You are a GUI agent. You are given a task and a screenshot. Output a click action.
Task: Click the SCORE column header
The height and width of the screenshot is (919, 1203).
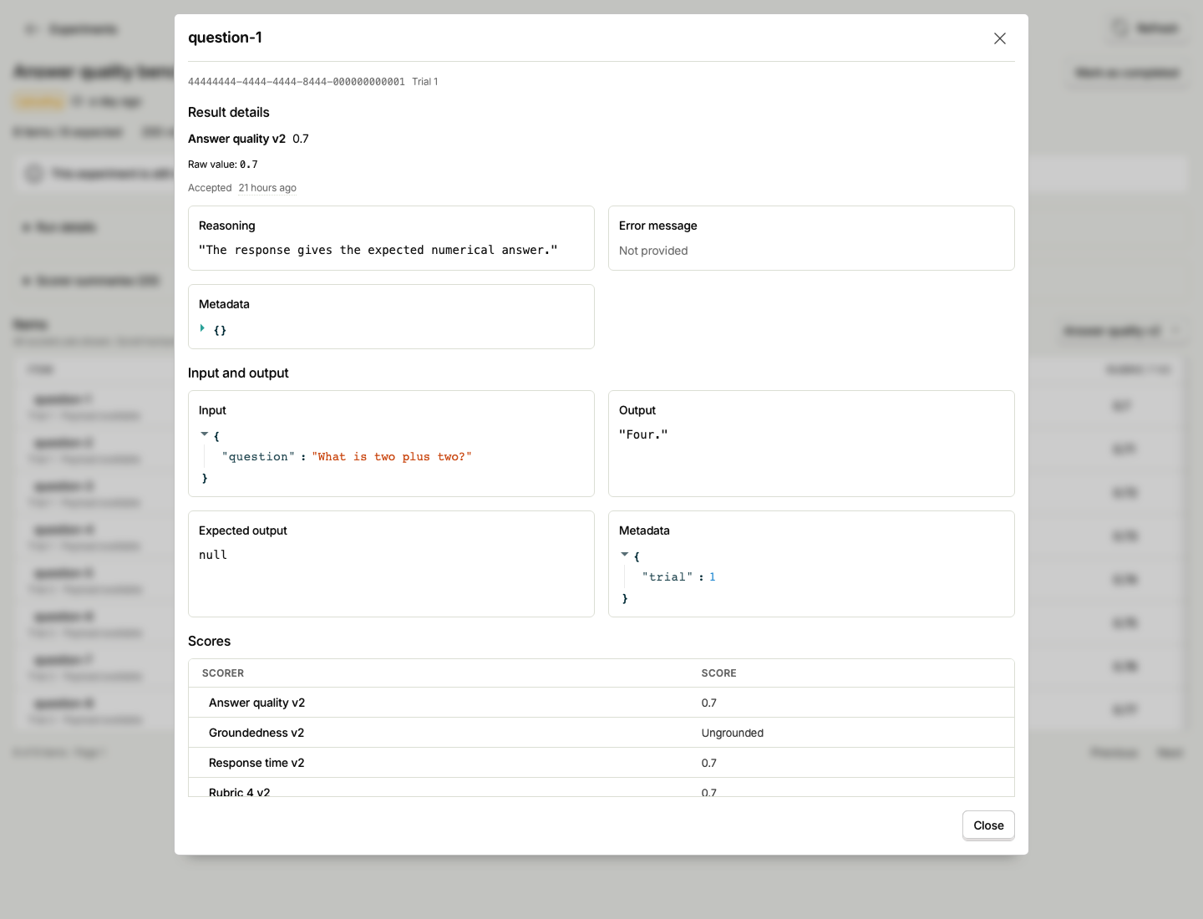click(718, 673)
